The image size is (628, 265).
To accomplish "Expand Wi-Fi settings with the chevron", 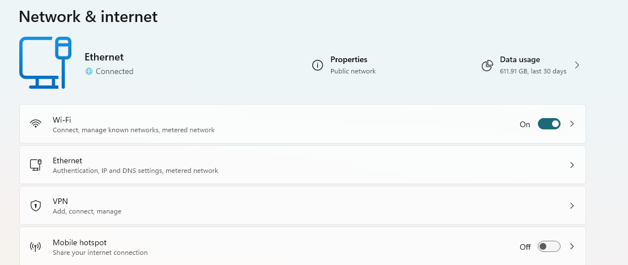I will (x=572, y=124).
